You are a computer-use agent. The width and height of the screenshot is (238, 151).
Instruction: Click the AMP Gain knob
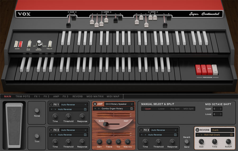99,141
